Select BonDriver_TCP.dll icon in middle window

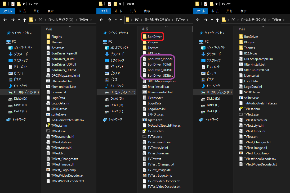click(x=145, y=64)
